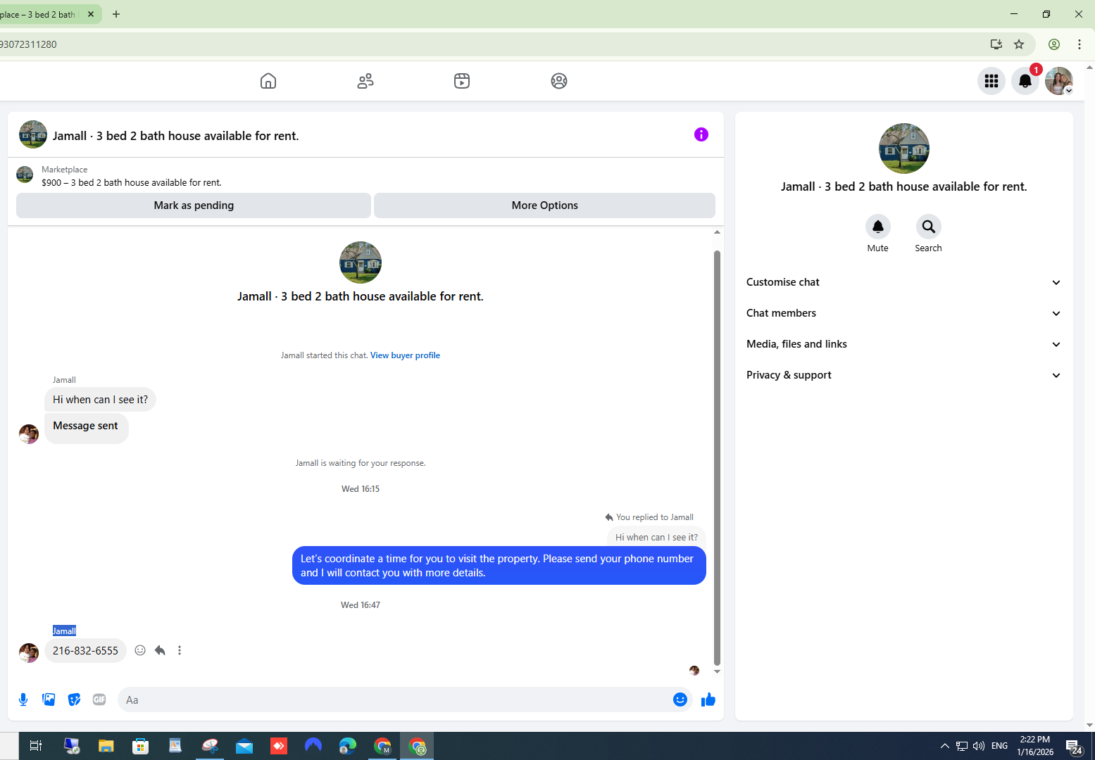Viewport: 1095px width, 760px height.
Task: Expand Customise chat section
Action: coord(904,282)
